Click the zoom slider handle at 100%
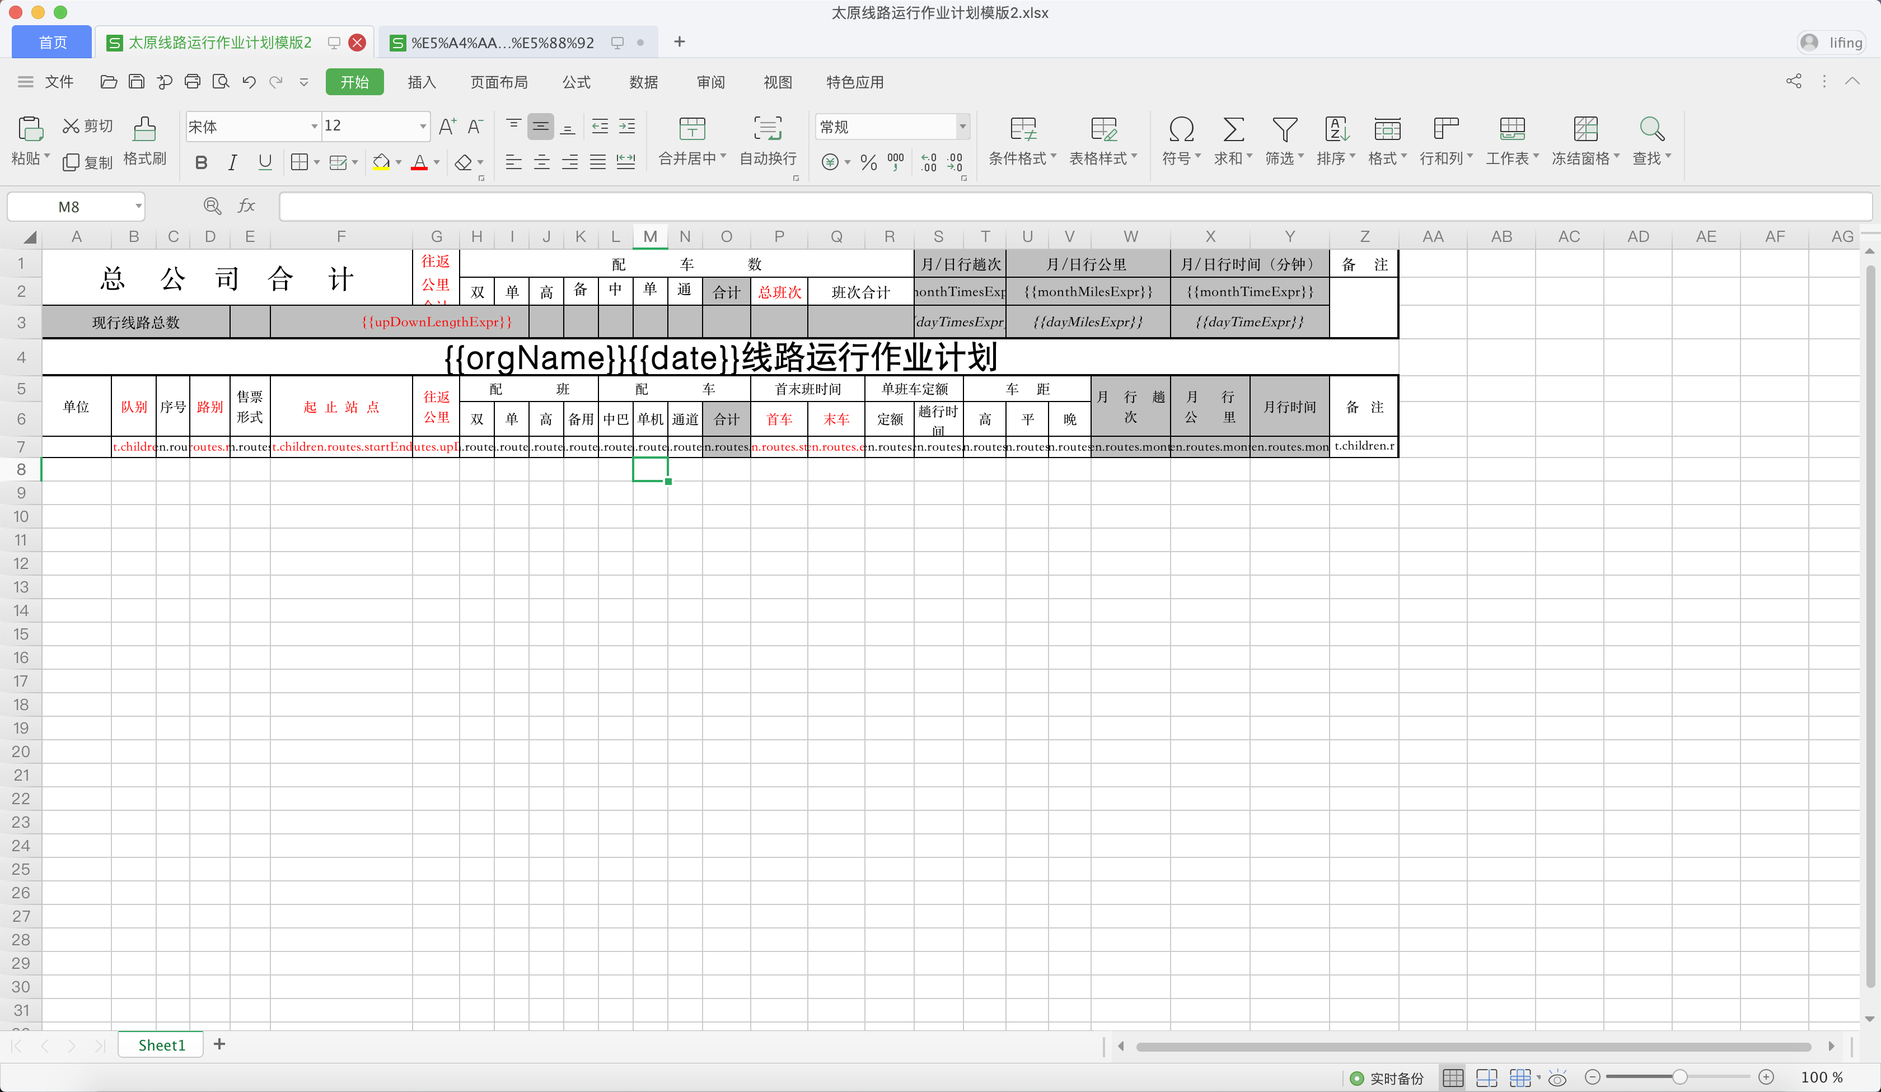Image resolution: width=1881 pixels, height=1092 pixels. coord(1679,1076)
